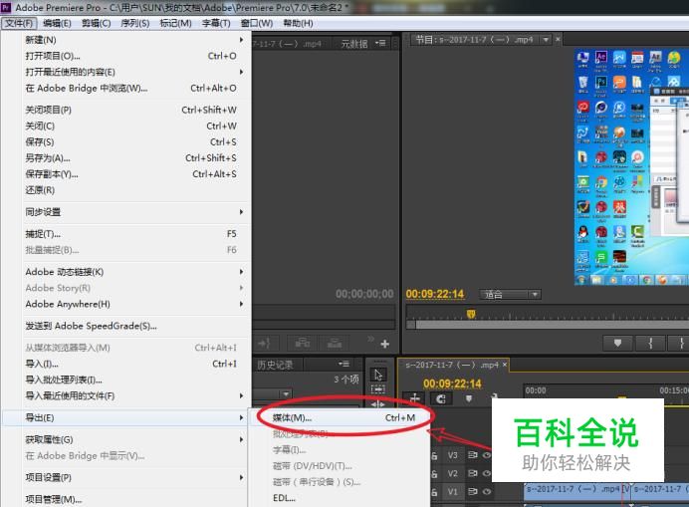Viewport: 689px width, 507px height.
Task: Open the 字幕(T) menu
Action: tap(216, 23)
